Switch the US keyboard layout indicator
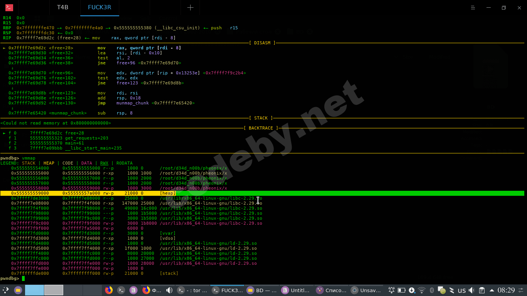The width and height of the screenshot is (527, 296). [x=462, y=290]
